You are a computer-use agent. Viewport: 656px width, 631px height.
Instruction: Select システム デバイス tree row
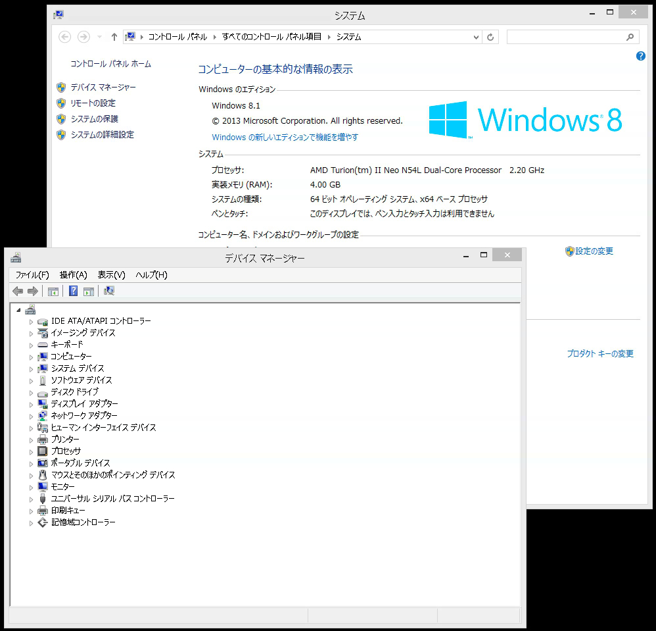coord(78,369)
